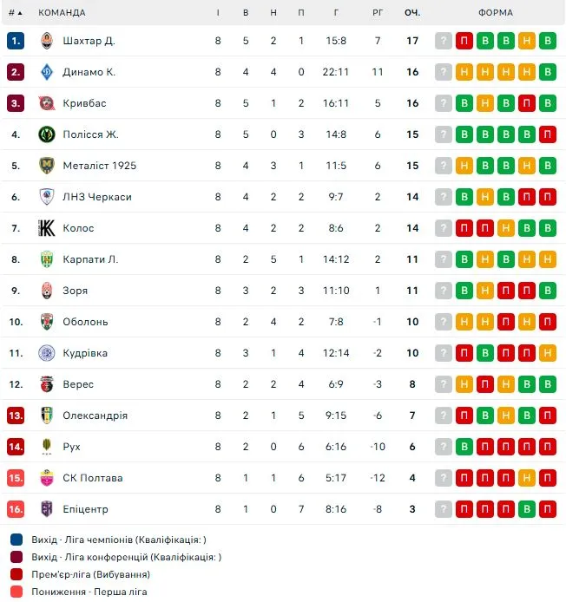Click Dynamo K.'s latest green В form badge
This screenshot has width=566, height=602.
tap(547, 72)
